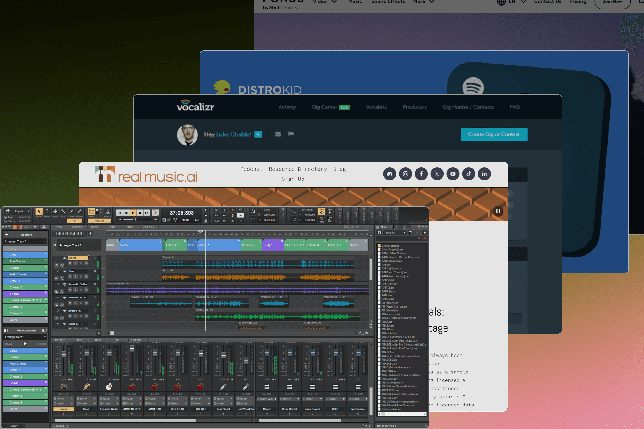Click the plus icon next to timecode 00:01:34:19
Screen dimensions: 644x429
point(91,234)
